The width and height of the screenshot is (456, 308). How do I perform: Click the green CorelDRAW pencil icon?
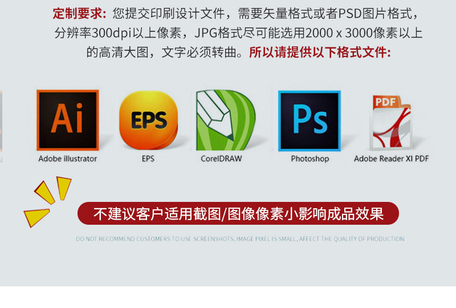point(226,120)
